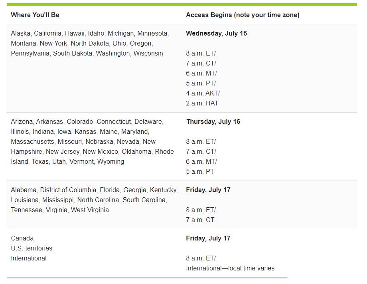Click "5 a.m. PT" under Thursday, July 16
Image resolution: width=367 pixels, height=284 pixels.
click(x=200, y=172)
